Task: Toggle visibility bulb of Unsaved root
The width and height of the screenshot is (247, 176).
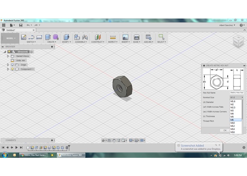Action: pyautogui.click(x=9, y=52)
